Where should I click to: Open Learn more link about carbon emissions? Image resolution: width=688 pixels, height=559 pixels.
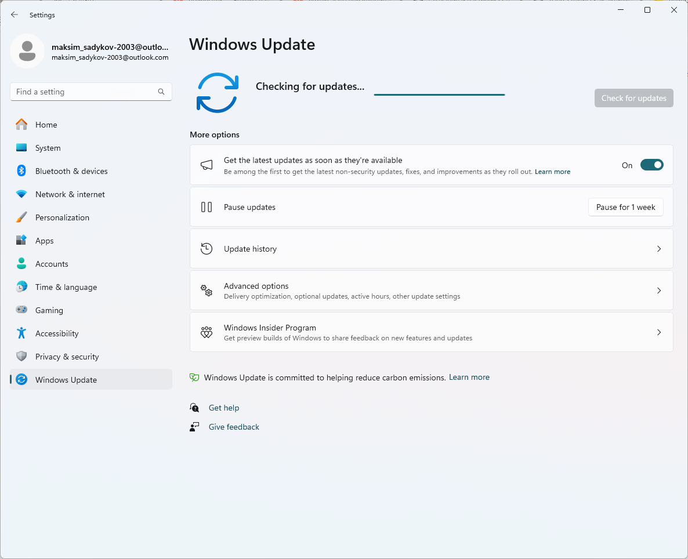pyautogui.click(x=469, y=377)
